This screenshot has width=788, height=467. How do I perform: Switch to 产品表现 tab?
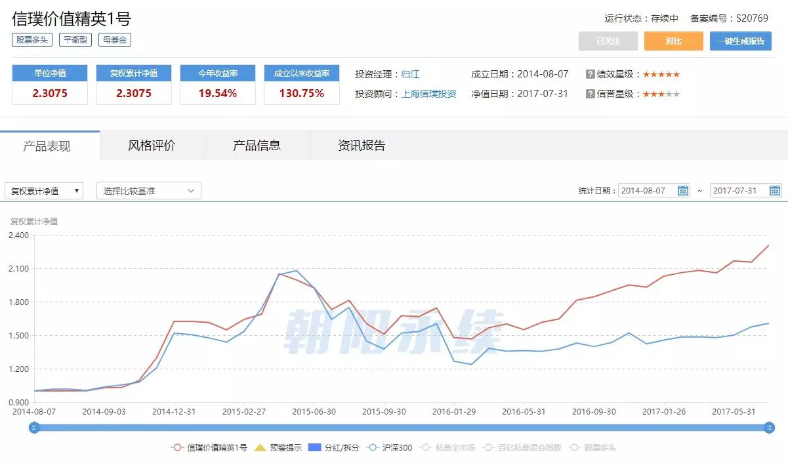pos(50,146)
